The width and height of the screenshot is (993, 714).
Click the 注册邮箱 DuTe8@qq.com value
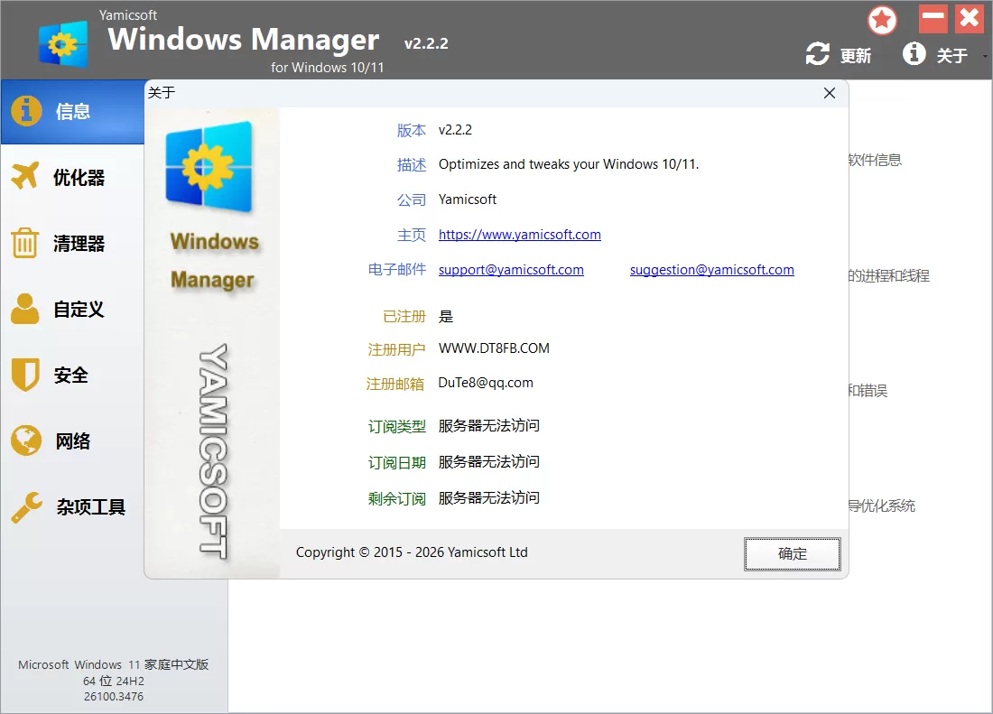coord(486,382)
